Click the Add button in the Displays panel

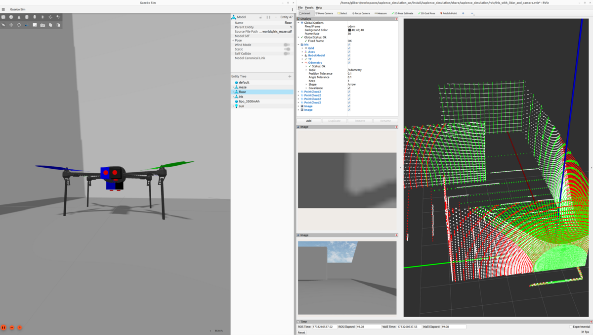pyautogui.click(x=307, y=120)
